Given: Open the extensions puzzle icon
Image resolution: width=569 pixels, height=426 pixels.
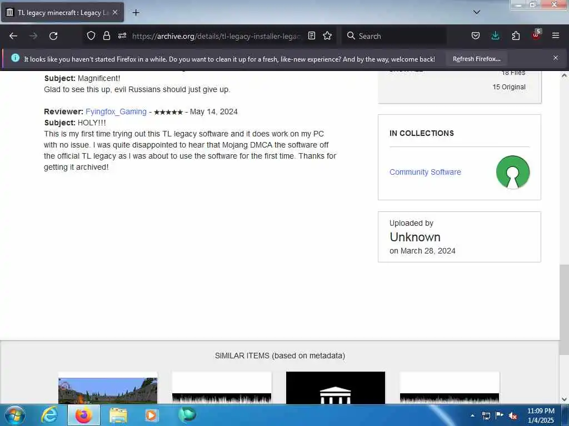Looking at the screenshot, I should [516, 35].
